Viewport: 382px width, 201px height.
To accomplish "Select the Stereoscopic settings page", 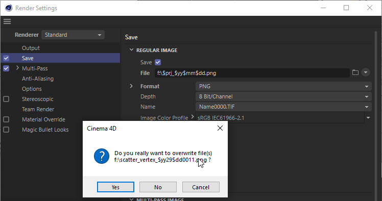I will (x=37, y=99).
